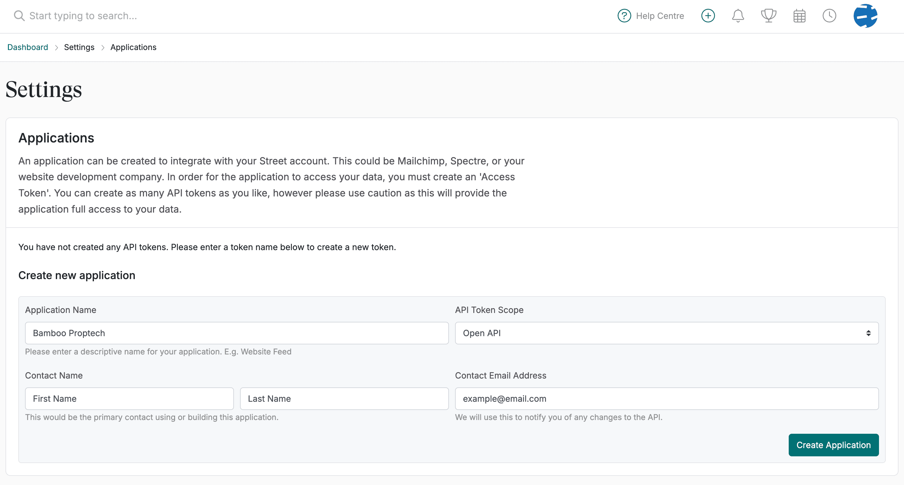Open the user profile avatar
The image size is (904, 485).
pos(865,16)
